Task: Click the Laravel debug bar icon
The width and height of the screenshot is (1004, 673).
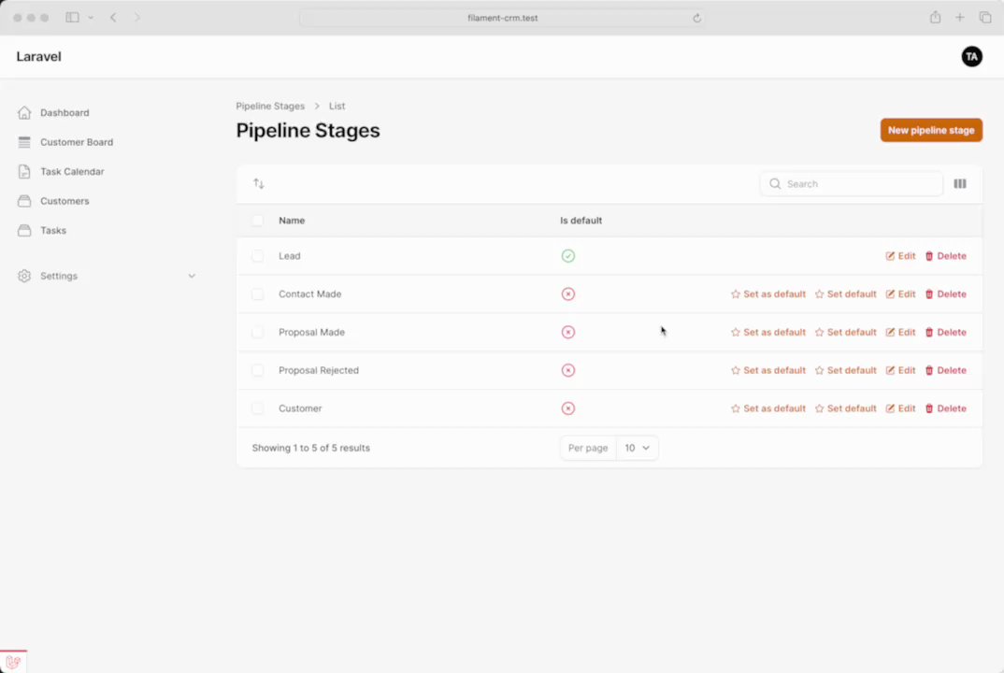Action: pyautogui.click(x=13, y=662)
